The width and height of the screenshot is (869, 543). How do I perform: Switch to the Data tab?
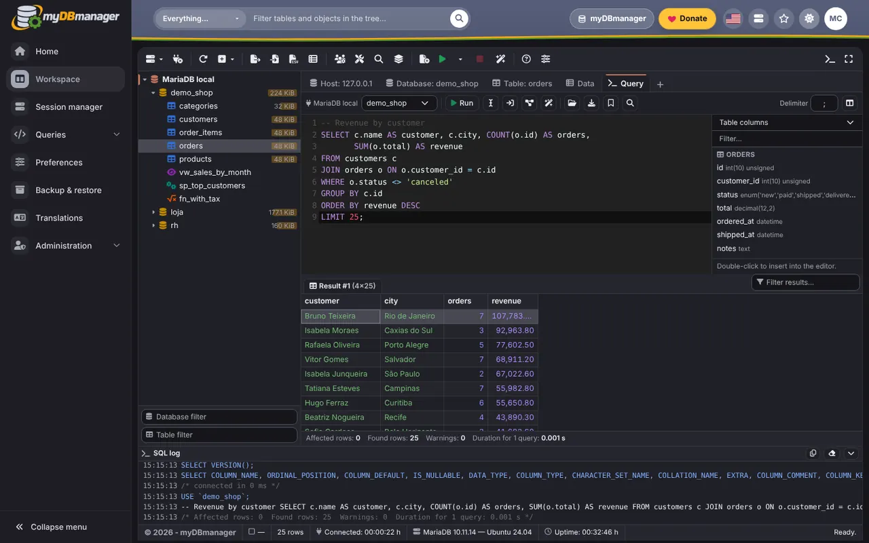tap(580, 83)
